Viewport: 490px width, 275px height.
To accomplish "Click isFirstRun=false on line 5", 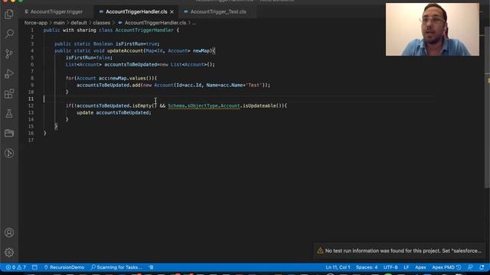I will point(89,58).
